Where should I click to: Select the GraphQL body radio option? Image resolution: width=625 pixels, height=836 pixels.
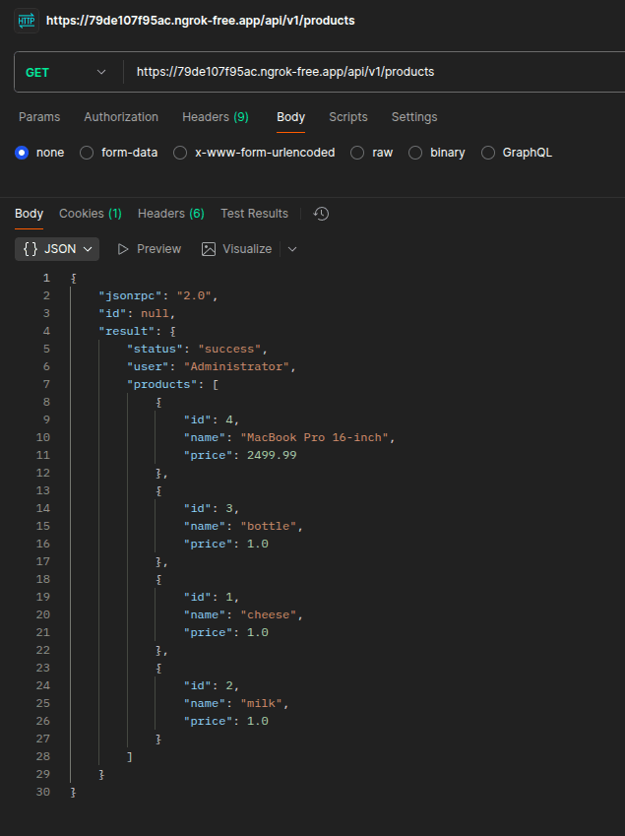pos(488,153)
